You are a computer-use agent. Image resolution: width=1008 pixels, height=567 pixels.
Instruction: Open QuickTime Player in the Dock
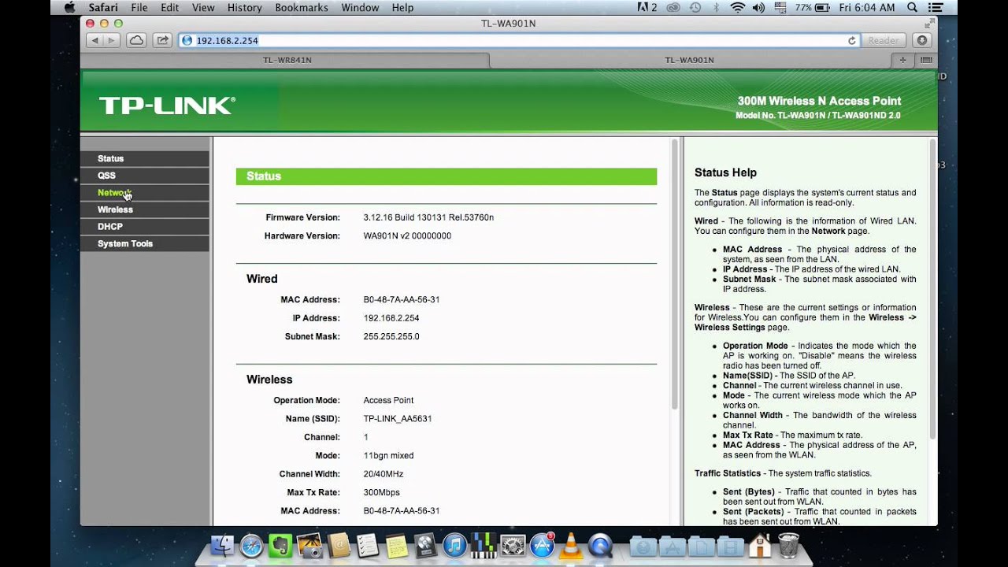[600, 545]
